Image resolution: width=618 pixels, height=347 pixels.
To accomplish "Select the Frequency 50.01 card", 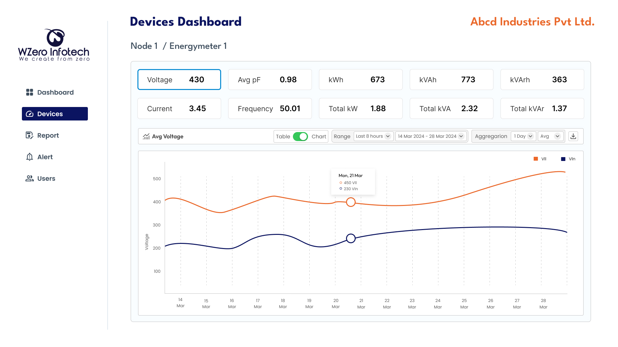I will [x=270, y=108].
